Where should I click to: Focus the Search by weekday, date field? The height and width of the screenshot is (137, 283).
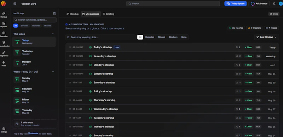tap(100, 37)
